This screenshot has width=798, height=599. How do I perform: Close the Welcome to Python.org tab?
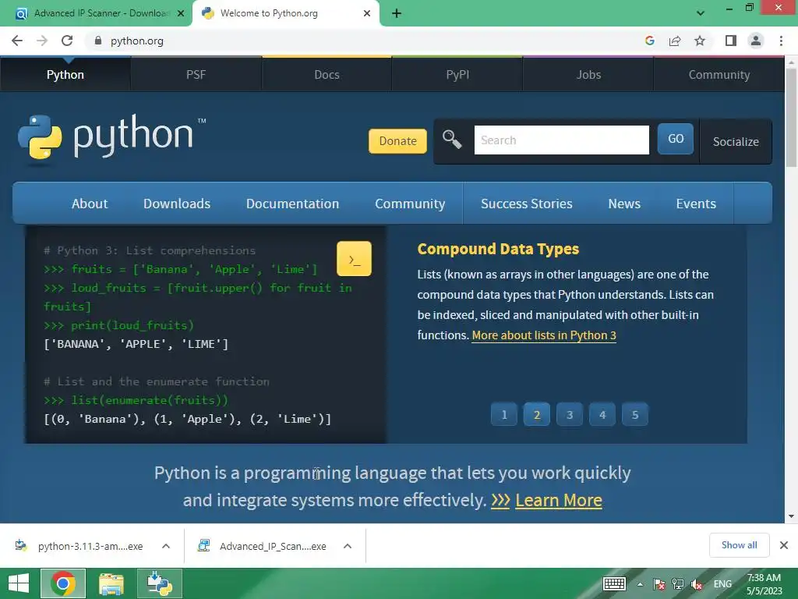(x=367, y=14)
